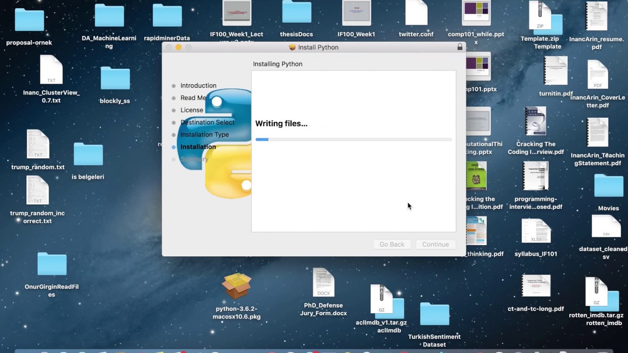The height and width of the screenshot is (353, 628).
Task: Click the lock icon in installer title bar
Action: 460,47
